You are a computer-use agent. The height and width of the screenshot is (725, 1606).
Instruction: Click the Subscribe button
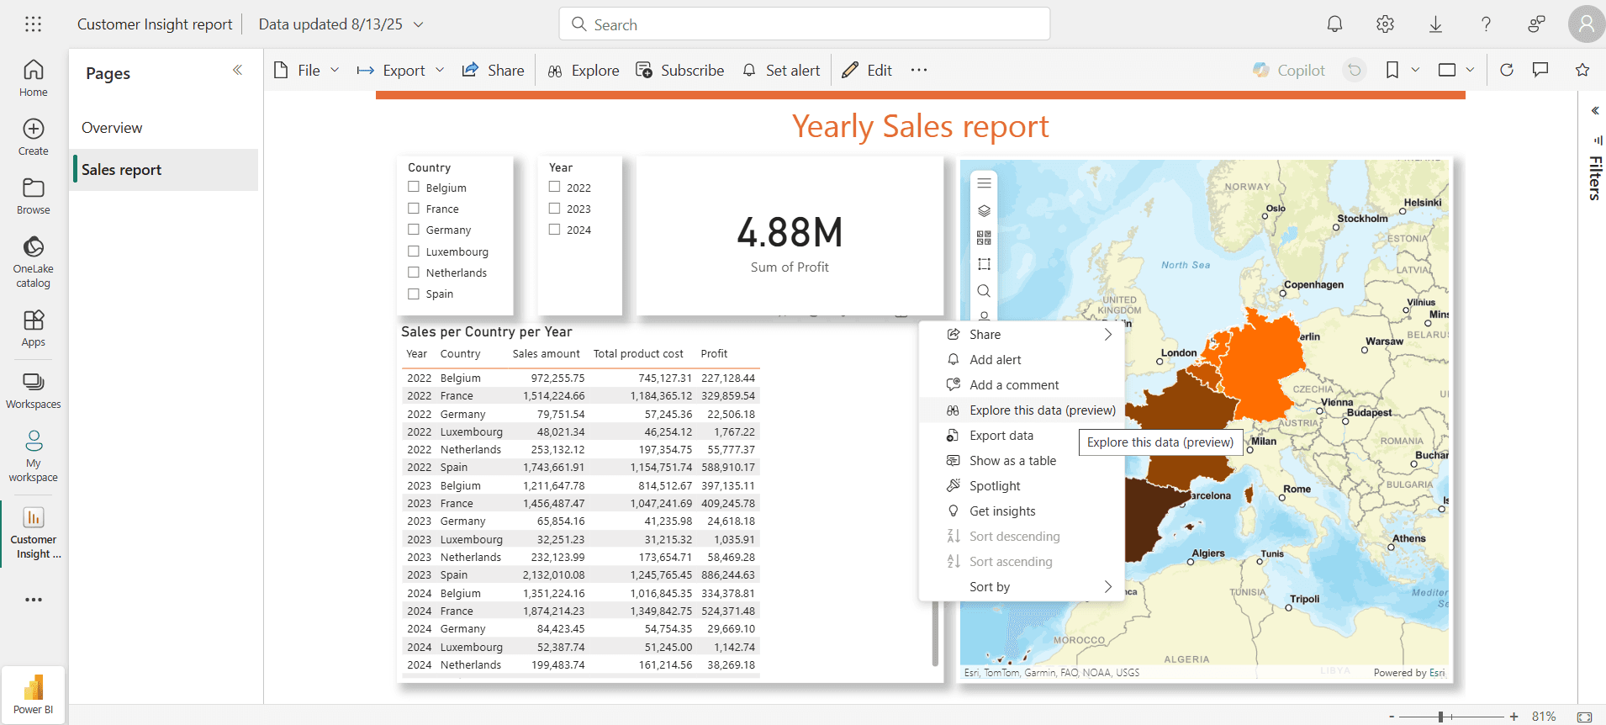pyautogui.click(x=680, y=71)
